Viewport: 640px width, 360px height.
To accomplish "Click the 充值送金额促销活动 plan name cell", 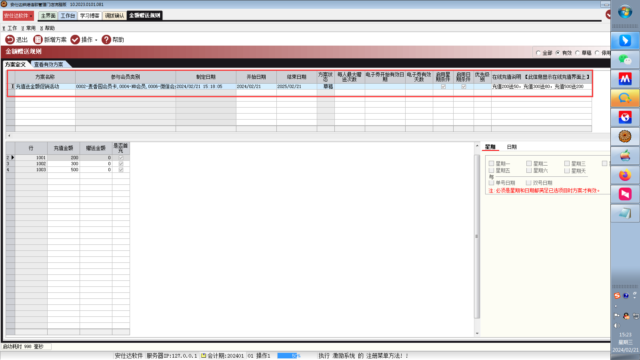I will pos(45,86).
